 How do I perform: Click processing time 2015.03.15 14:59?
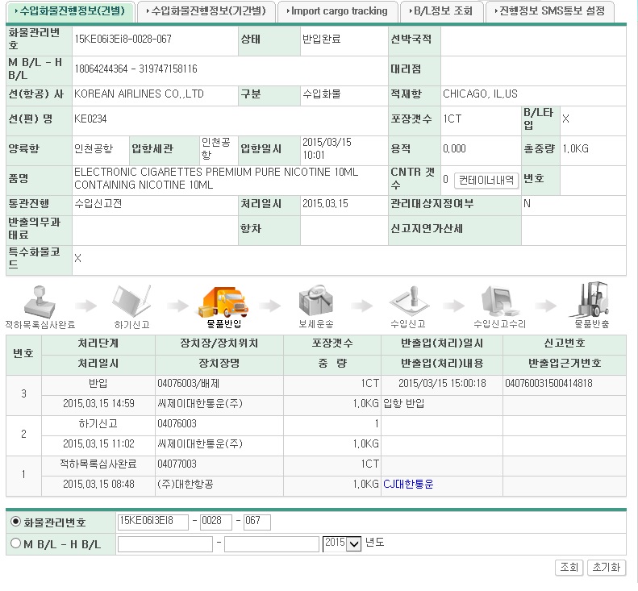(x=98, y=403)
